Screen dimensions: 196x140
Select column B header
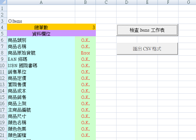tap(86, 2)
